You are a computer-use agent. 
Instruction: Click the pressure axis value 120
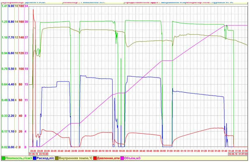tap(21, 53)
